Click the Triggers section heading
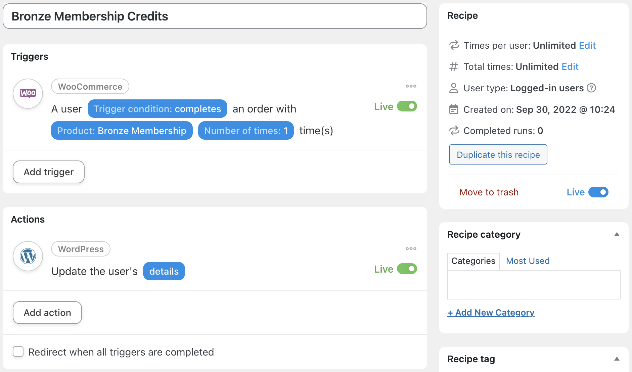This screenshot has width=632, height=372. pyautogui.click(x=30, y=56)
